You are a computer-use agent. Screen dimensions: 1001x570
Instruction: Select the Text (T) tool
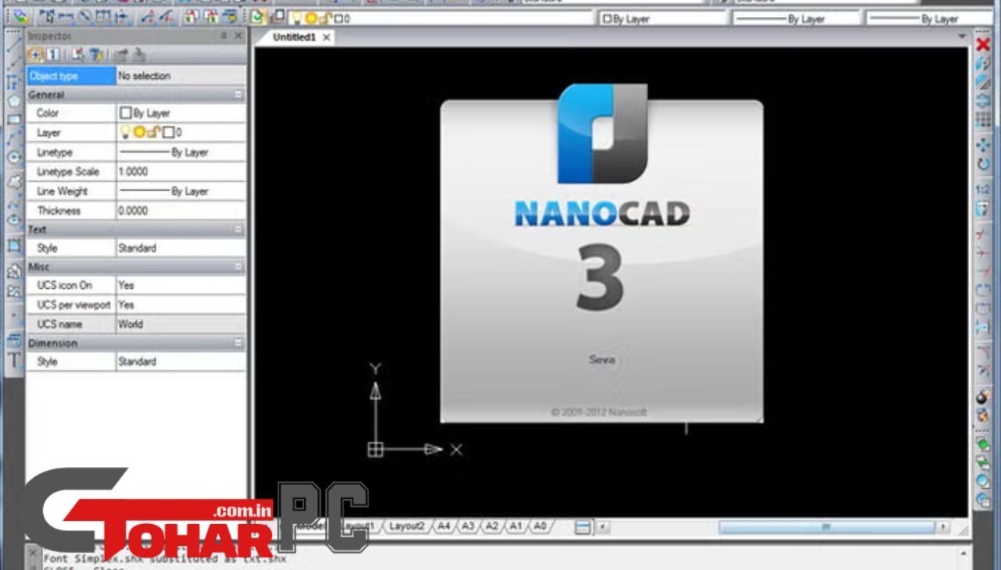(x=13, y=359)
